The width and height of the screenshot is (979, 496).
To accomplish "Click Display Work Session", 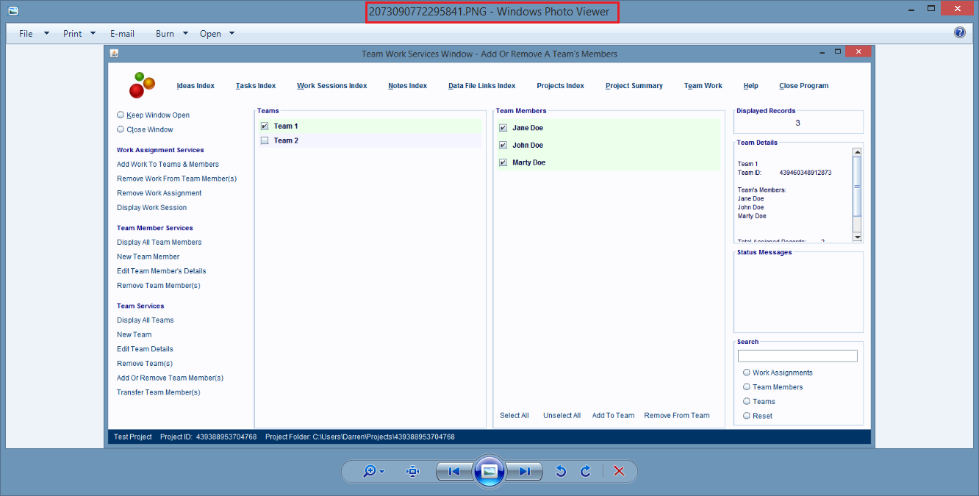I will 152,208.
